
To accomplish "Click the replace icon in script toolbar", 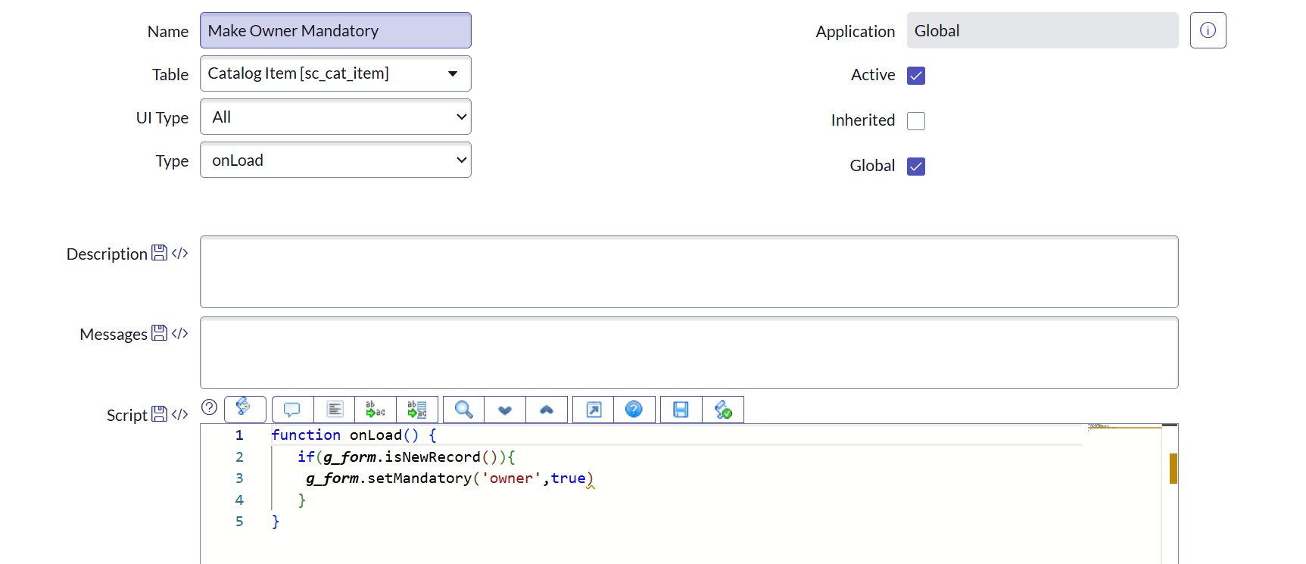I will tap(376, 410).
